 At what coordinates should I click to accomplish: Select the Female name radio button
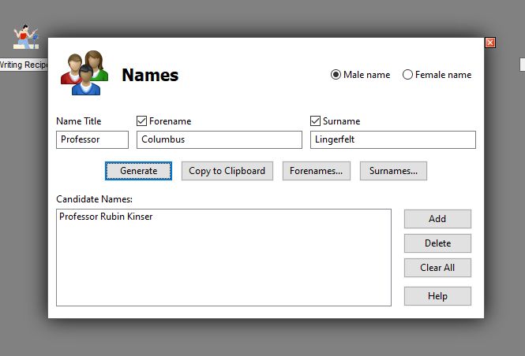click(x=407, y=75)
